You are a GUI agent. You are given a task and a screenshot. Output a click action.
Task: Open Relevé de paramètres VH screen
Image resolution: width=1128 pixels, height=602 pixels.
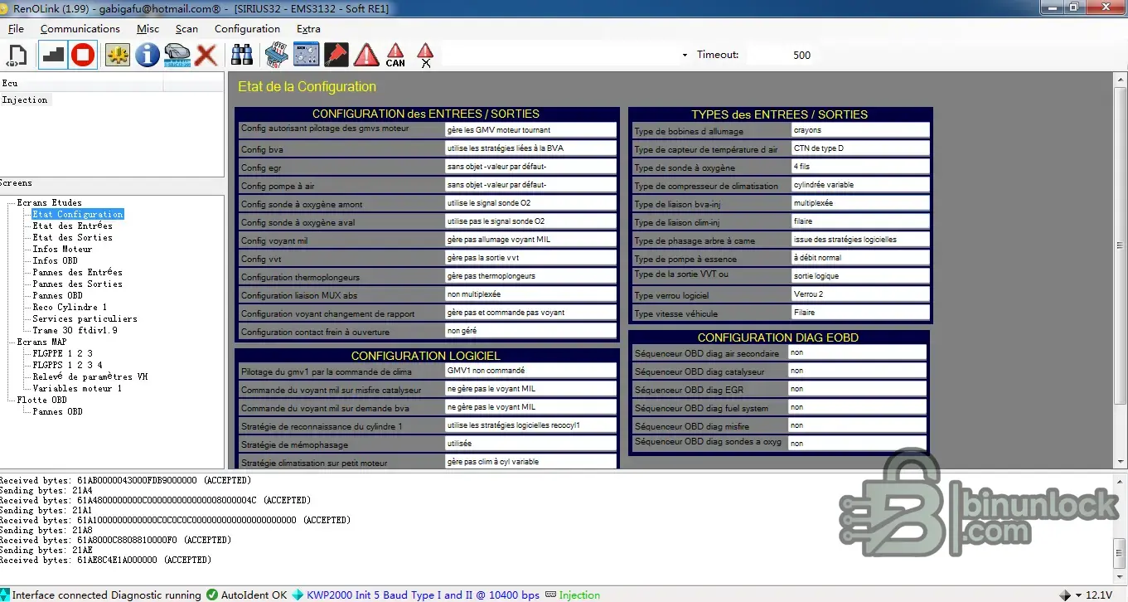point(90,376)
